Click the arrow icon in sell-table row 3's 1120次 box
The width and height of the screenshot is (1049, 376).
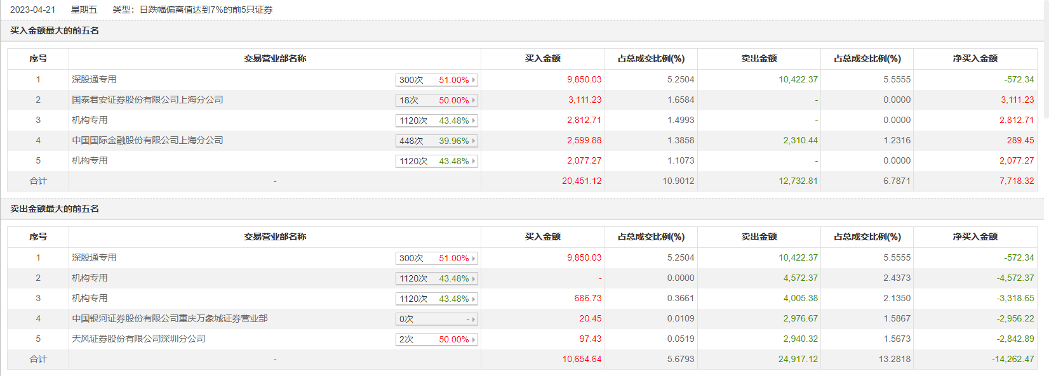(x=474, y=299)
